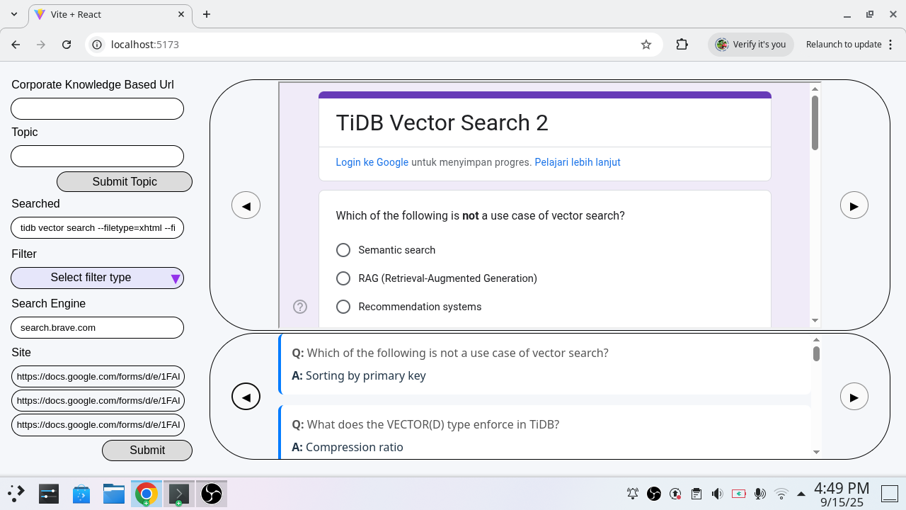
Task: Click the Submit Topic button
Action: click(x=125, y=181)
